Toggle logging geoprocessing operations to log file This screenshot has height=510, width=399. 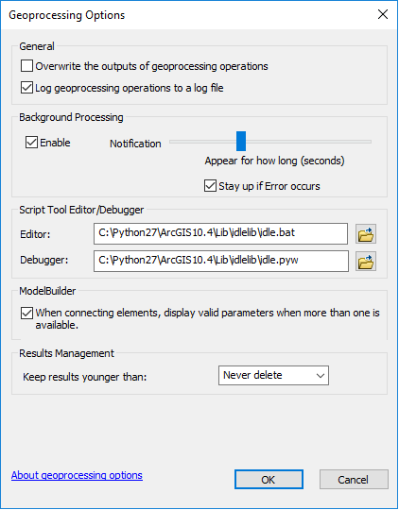(26, 88)
